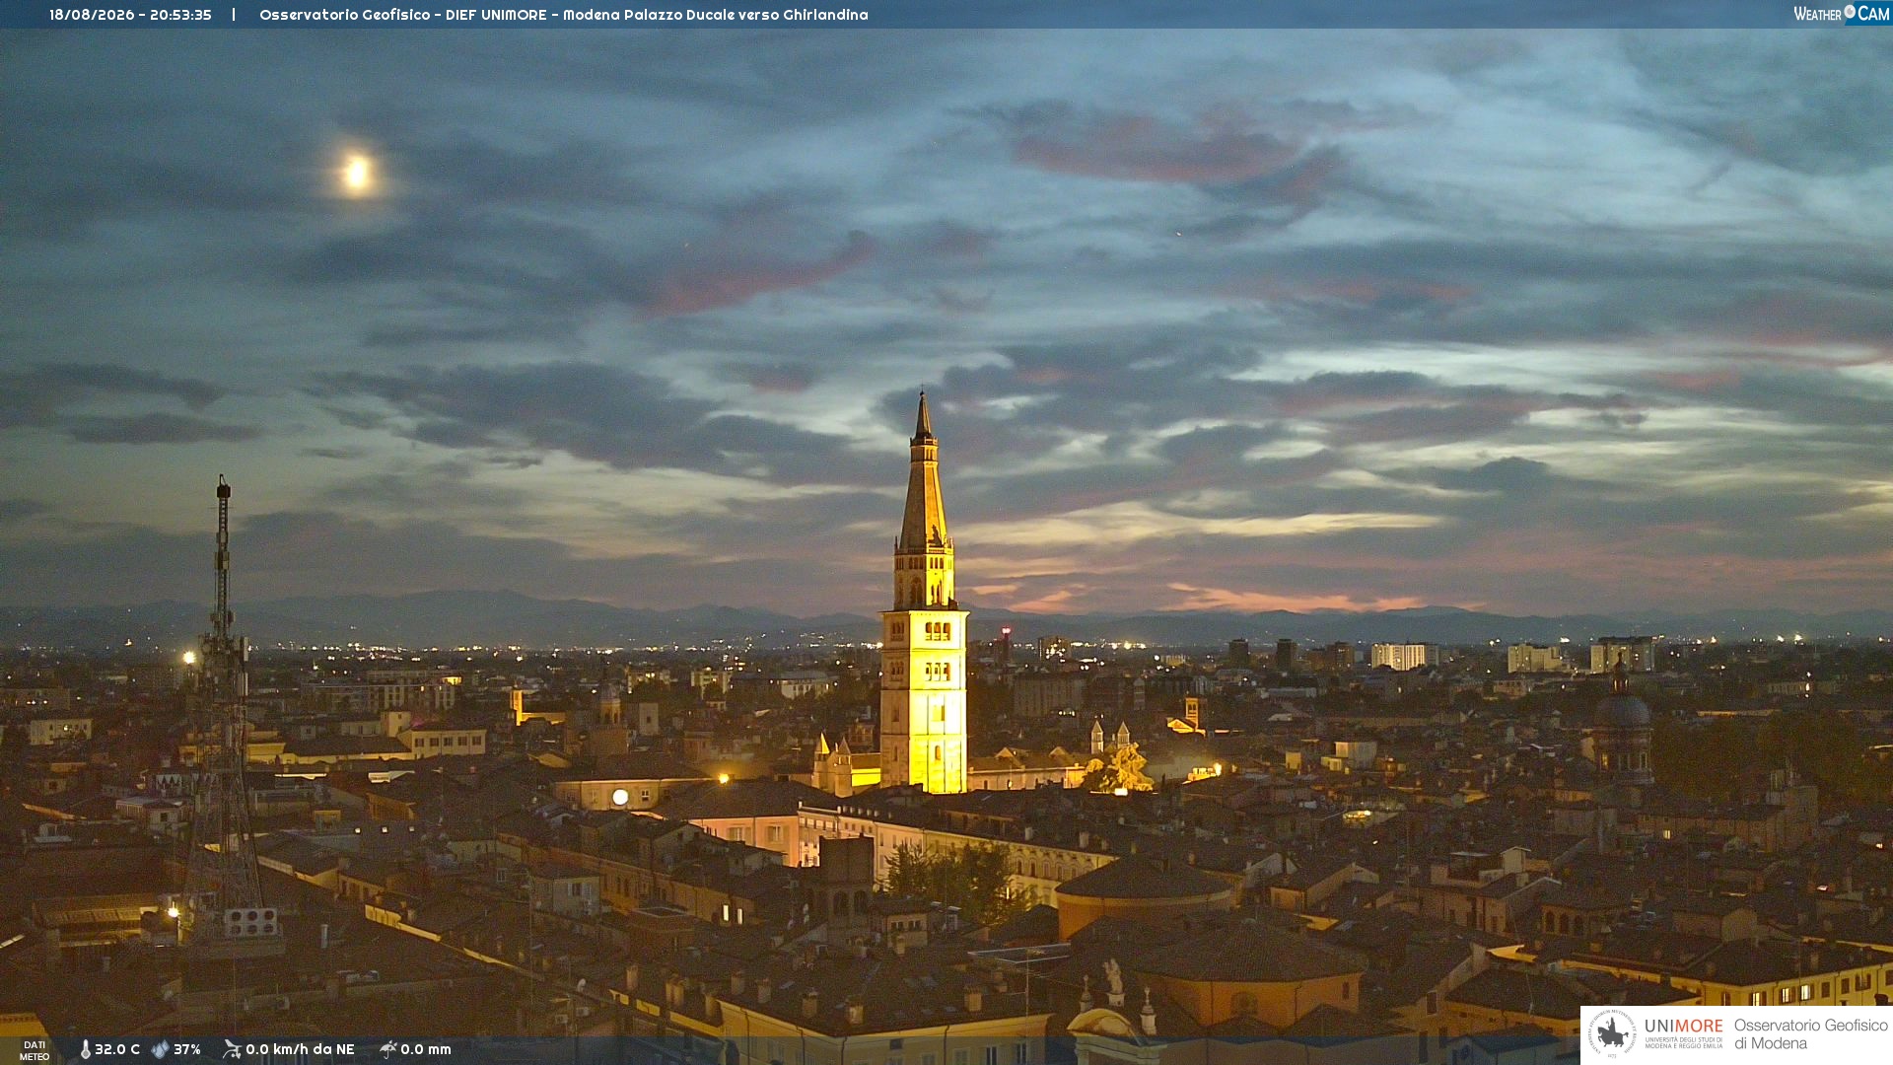Click the WeatherCam camera lens icon
The height and width of the screenshot is (1065, 1893).
[1850, 12]
